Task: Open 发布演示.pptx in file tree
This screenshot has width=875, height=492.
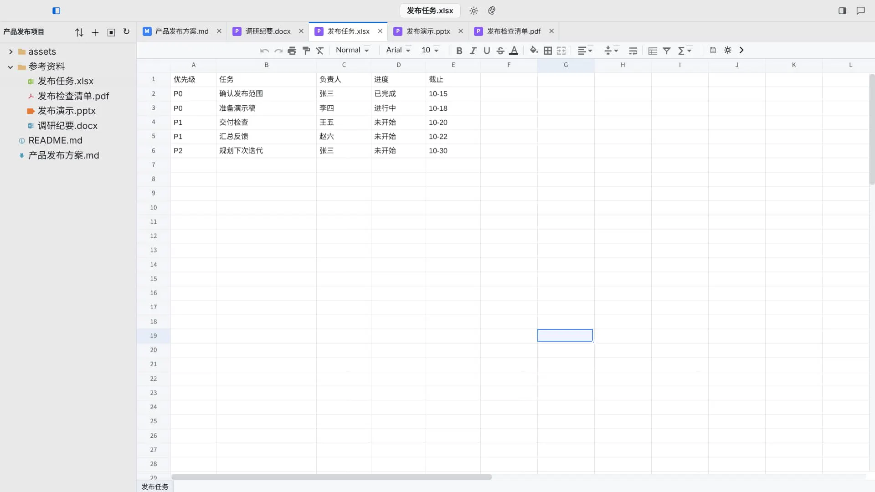Action: click(67, 111)
